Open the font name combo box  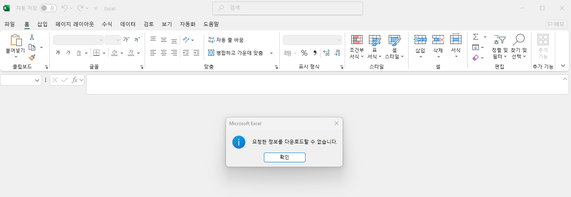(78, 40)
